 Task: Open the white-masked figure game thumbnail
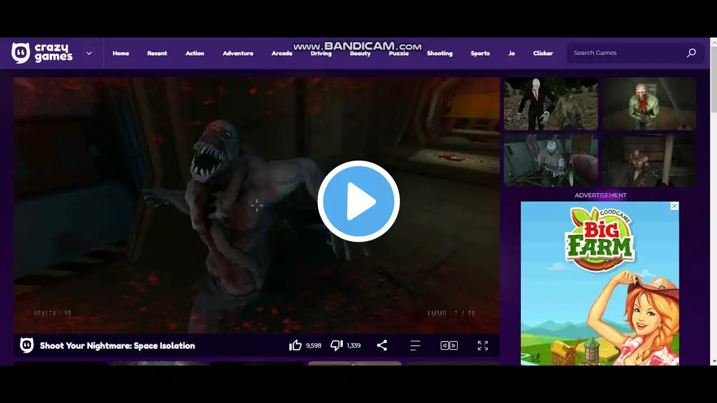551,161
